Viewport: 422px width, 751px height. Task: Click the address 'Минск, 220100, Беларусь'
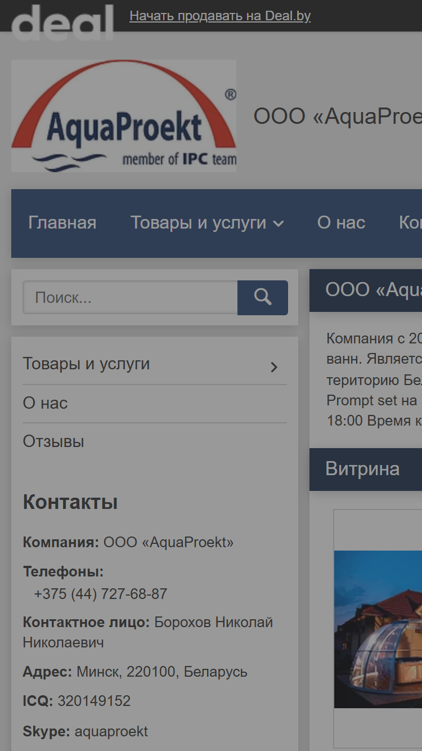162,672
